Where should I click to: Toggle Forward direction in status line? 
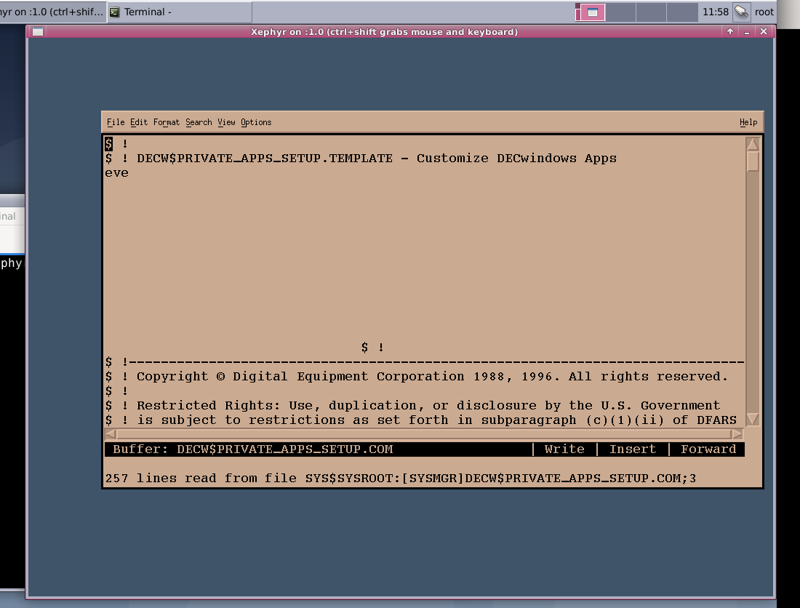[708, 449]
